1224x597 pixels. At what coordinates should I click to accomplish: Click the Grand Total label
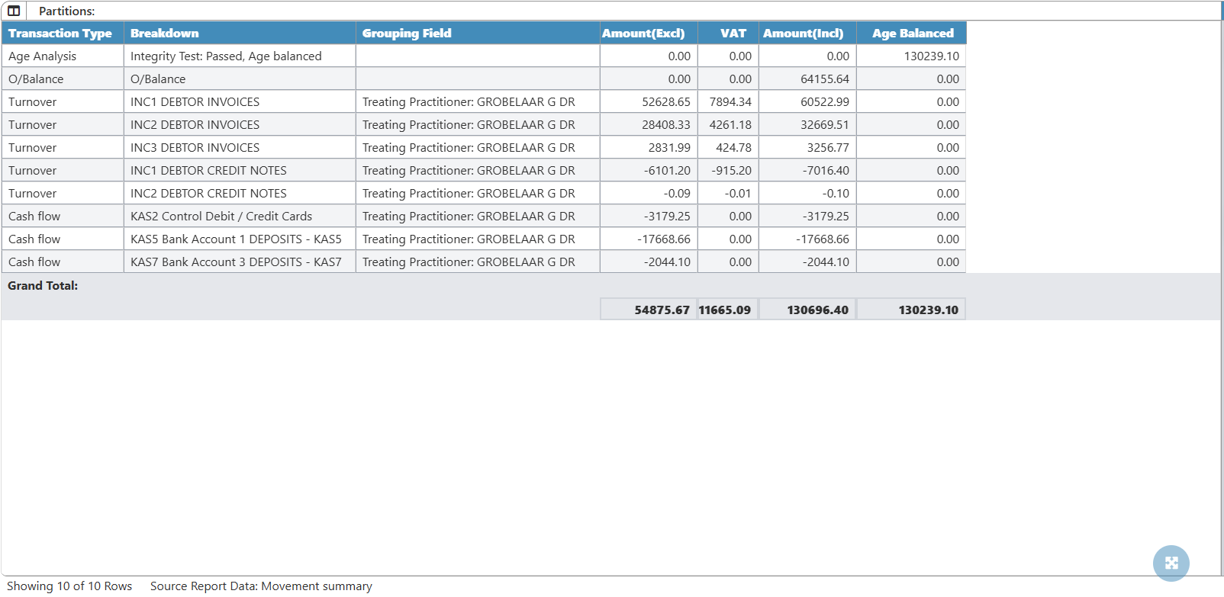coord(43,286)
